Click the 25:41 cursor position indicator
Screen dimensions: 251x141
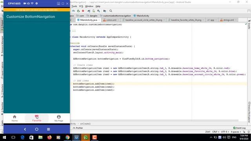207,132
